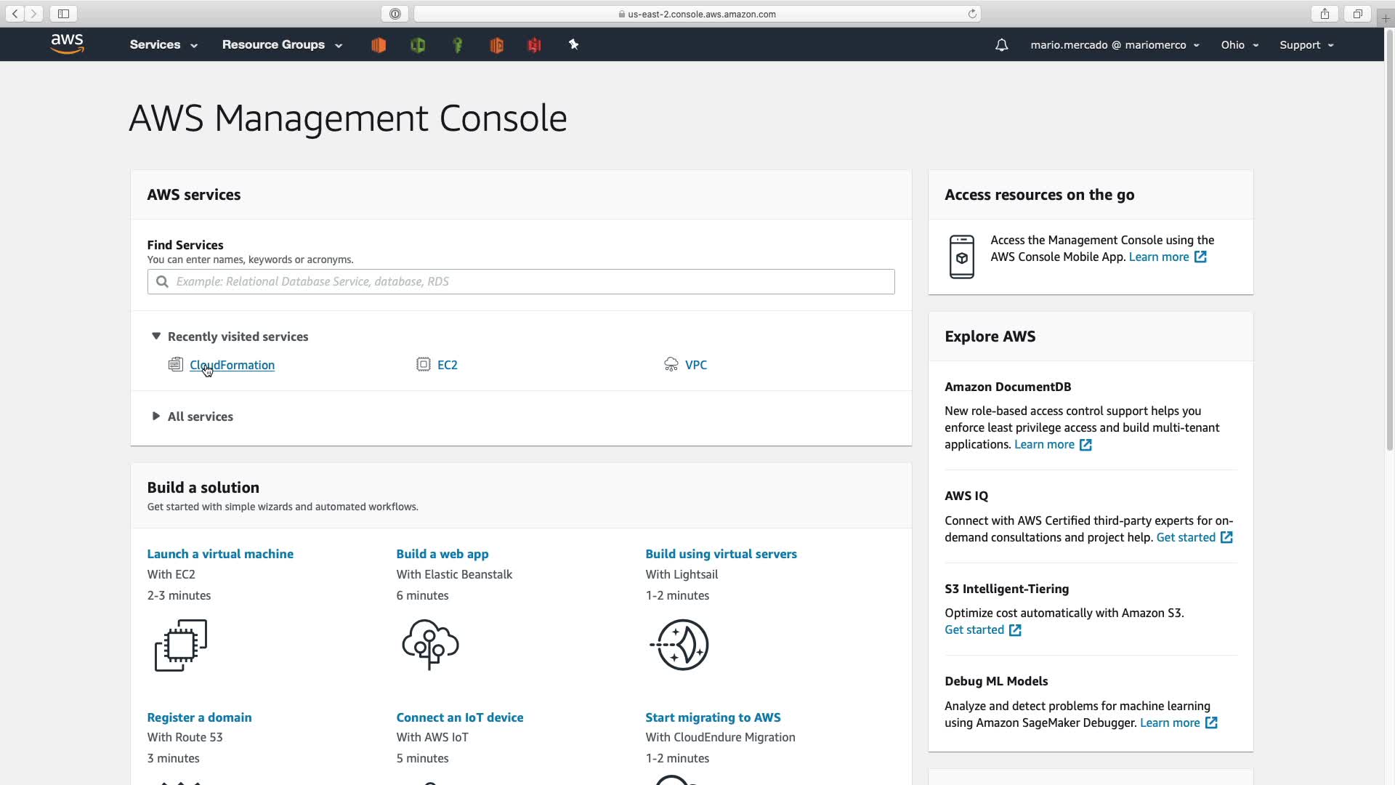
Task: Toggle the Safari sidebar button
Action: pyautogui.click(x=64, y=14)
